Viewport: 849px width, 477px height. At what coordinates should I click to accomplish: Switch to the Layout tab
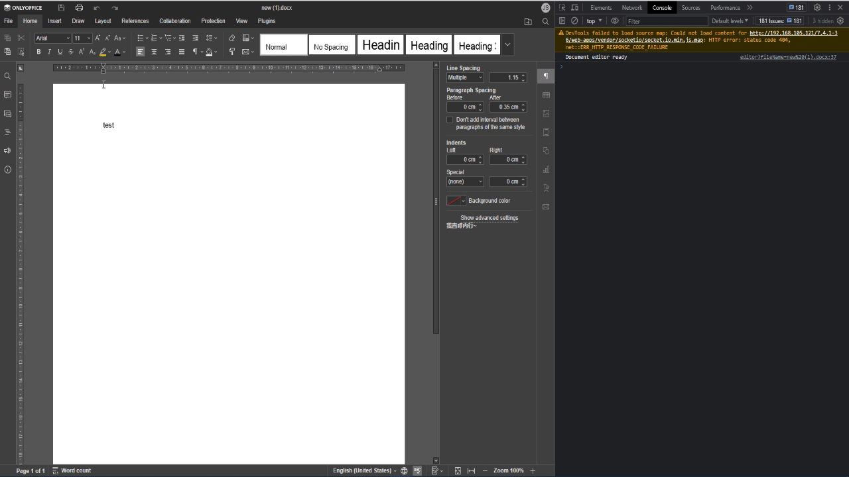tap(103, 21)
